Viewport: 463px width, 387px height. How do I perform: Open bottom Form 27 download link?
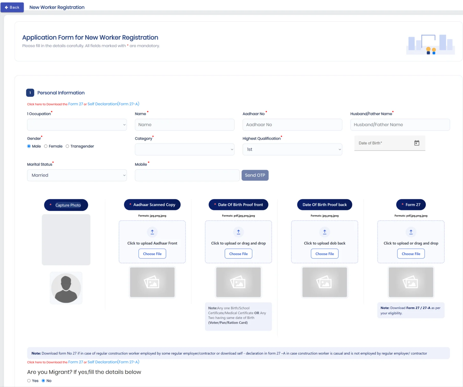76,362
